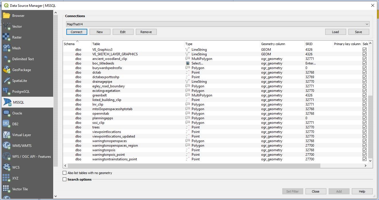Click the Point icon for trees row

pyautogui.click(x=188, y=127)
